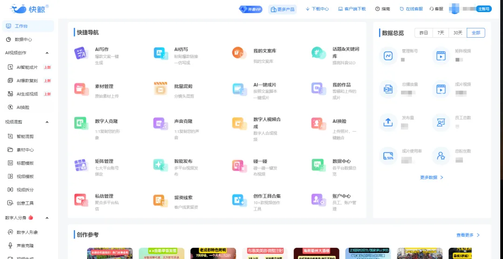Collapse the 视频混剪 sidebar section
The image size is (503, 259).
[47, 122]
